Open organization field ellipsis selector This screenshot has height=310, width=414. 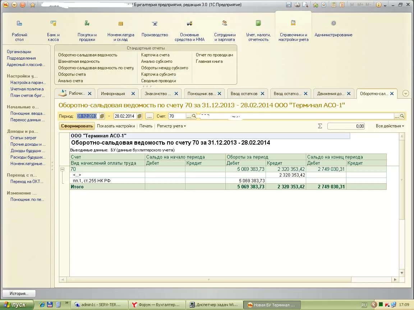[397, 116]
